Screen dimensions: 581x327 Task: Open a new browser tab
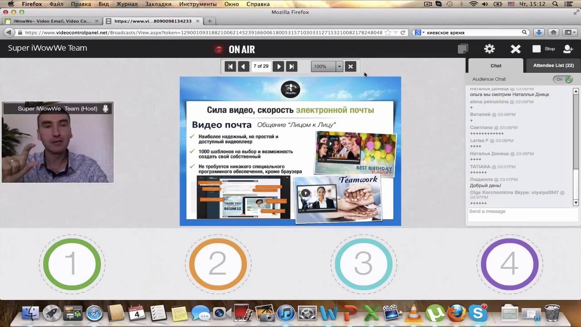[x=209, y=21]
